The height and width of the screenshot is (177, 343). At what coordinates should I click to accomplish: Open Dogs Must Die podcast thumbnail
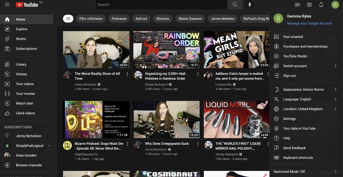96,119
